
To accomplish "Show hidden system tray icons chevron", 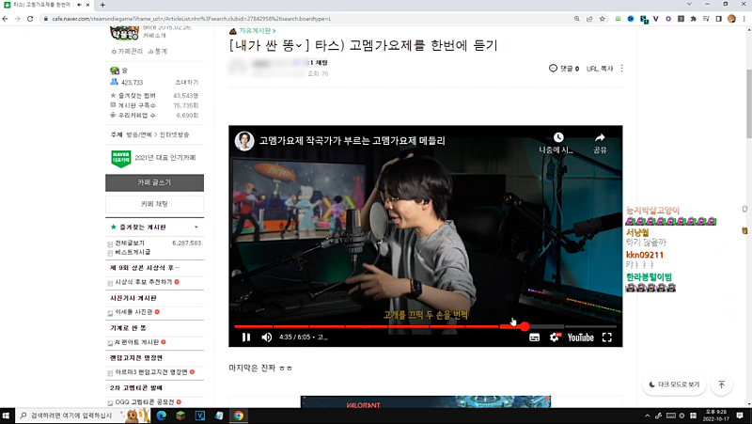I will click(x=648, y=416).
